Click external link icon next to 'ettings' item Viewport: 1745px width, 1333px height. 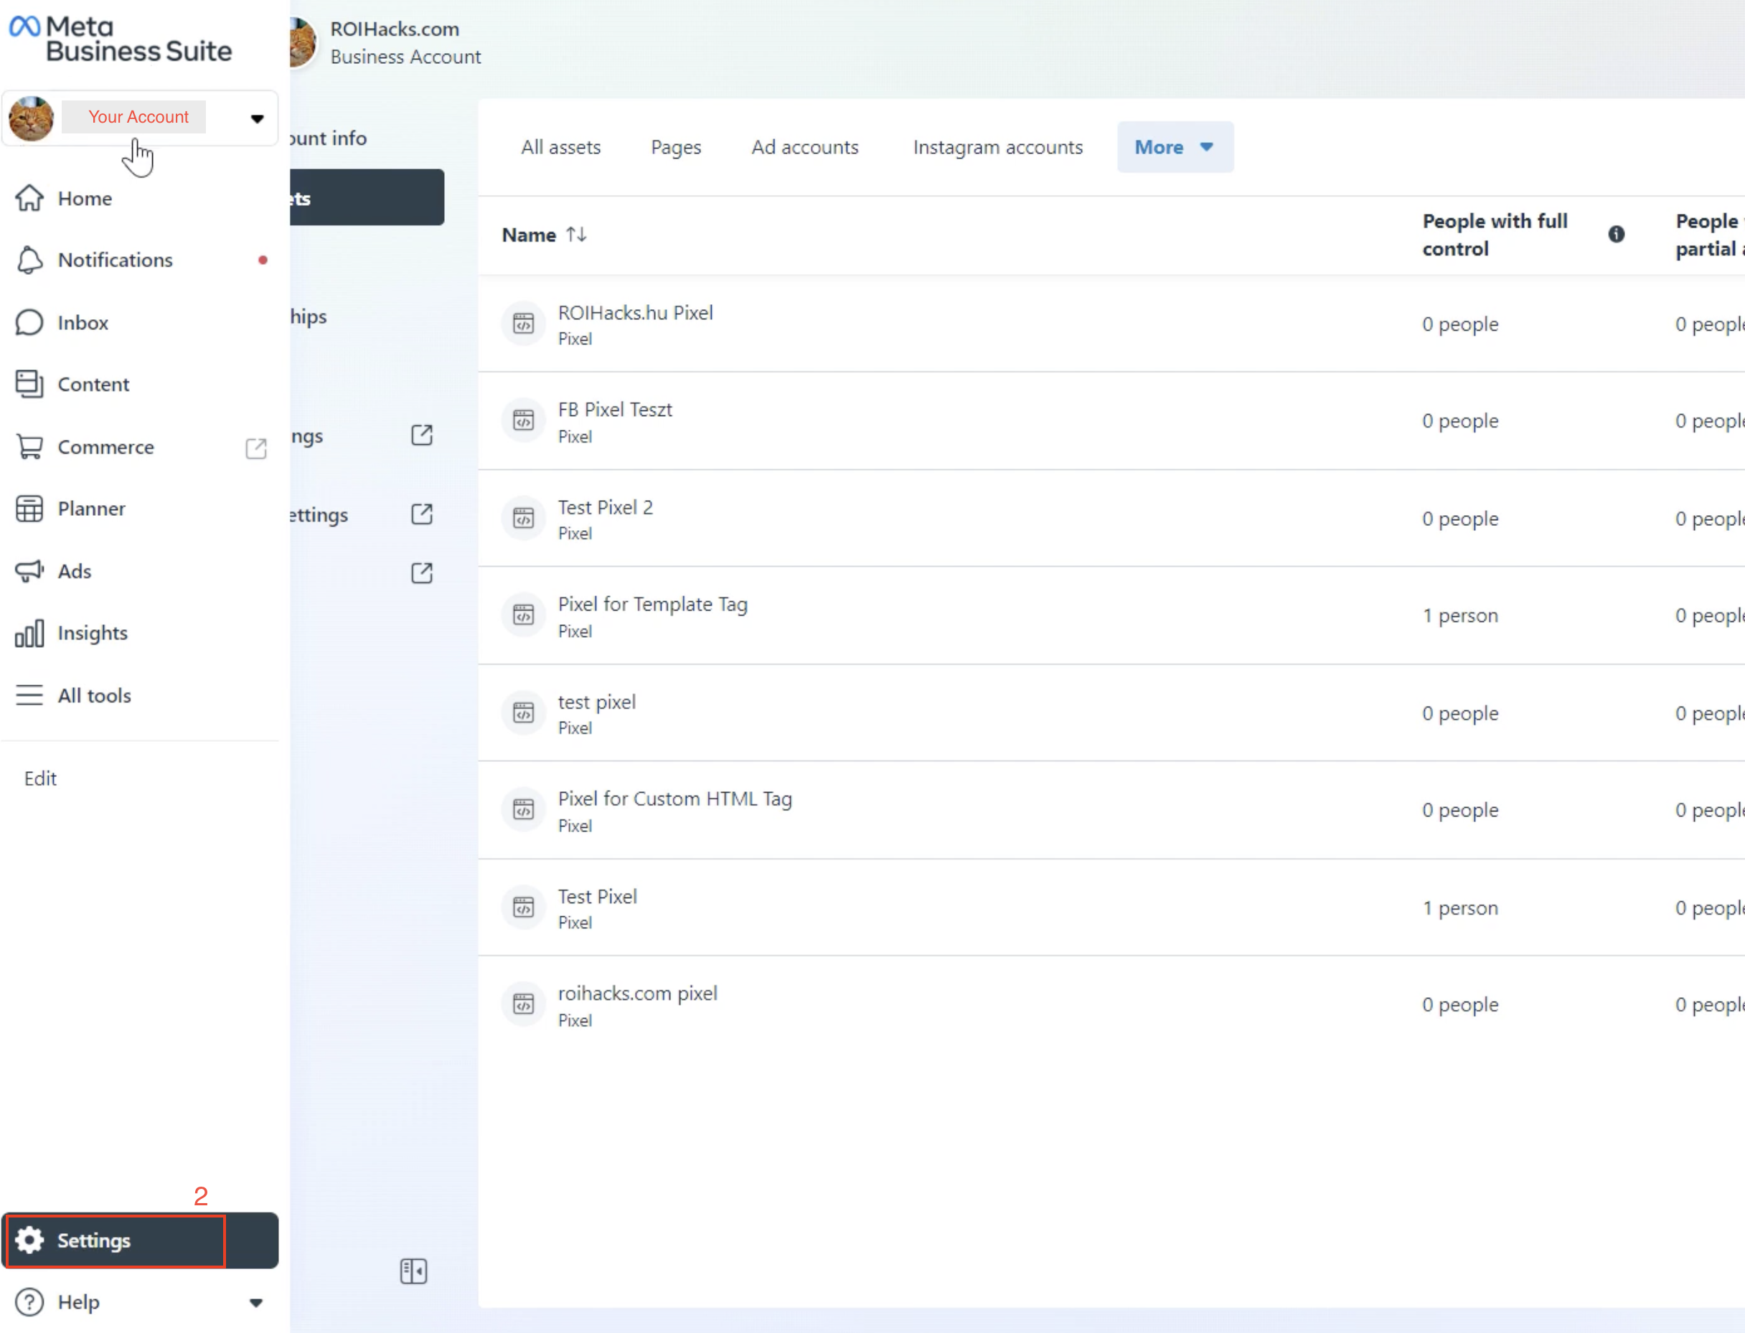click(x=422, y=514)
